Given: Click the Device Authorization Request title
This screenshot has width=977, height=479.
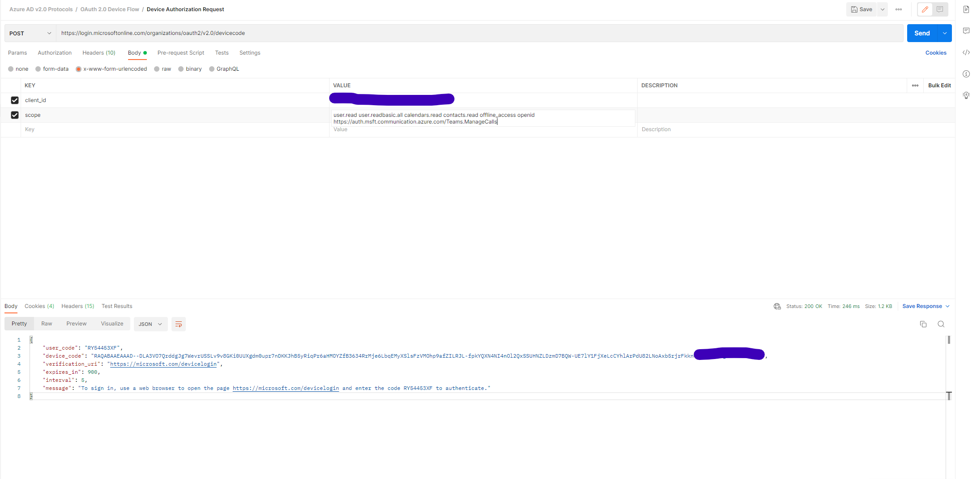Looking at the screenshot, I should pyautogui.click(x=185, y=9).
